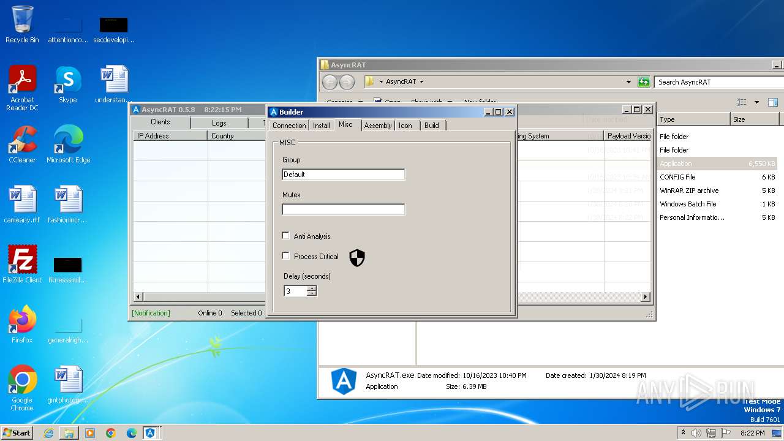
Task: Click the Mutex input field
Action: (344, 209)
